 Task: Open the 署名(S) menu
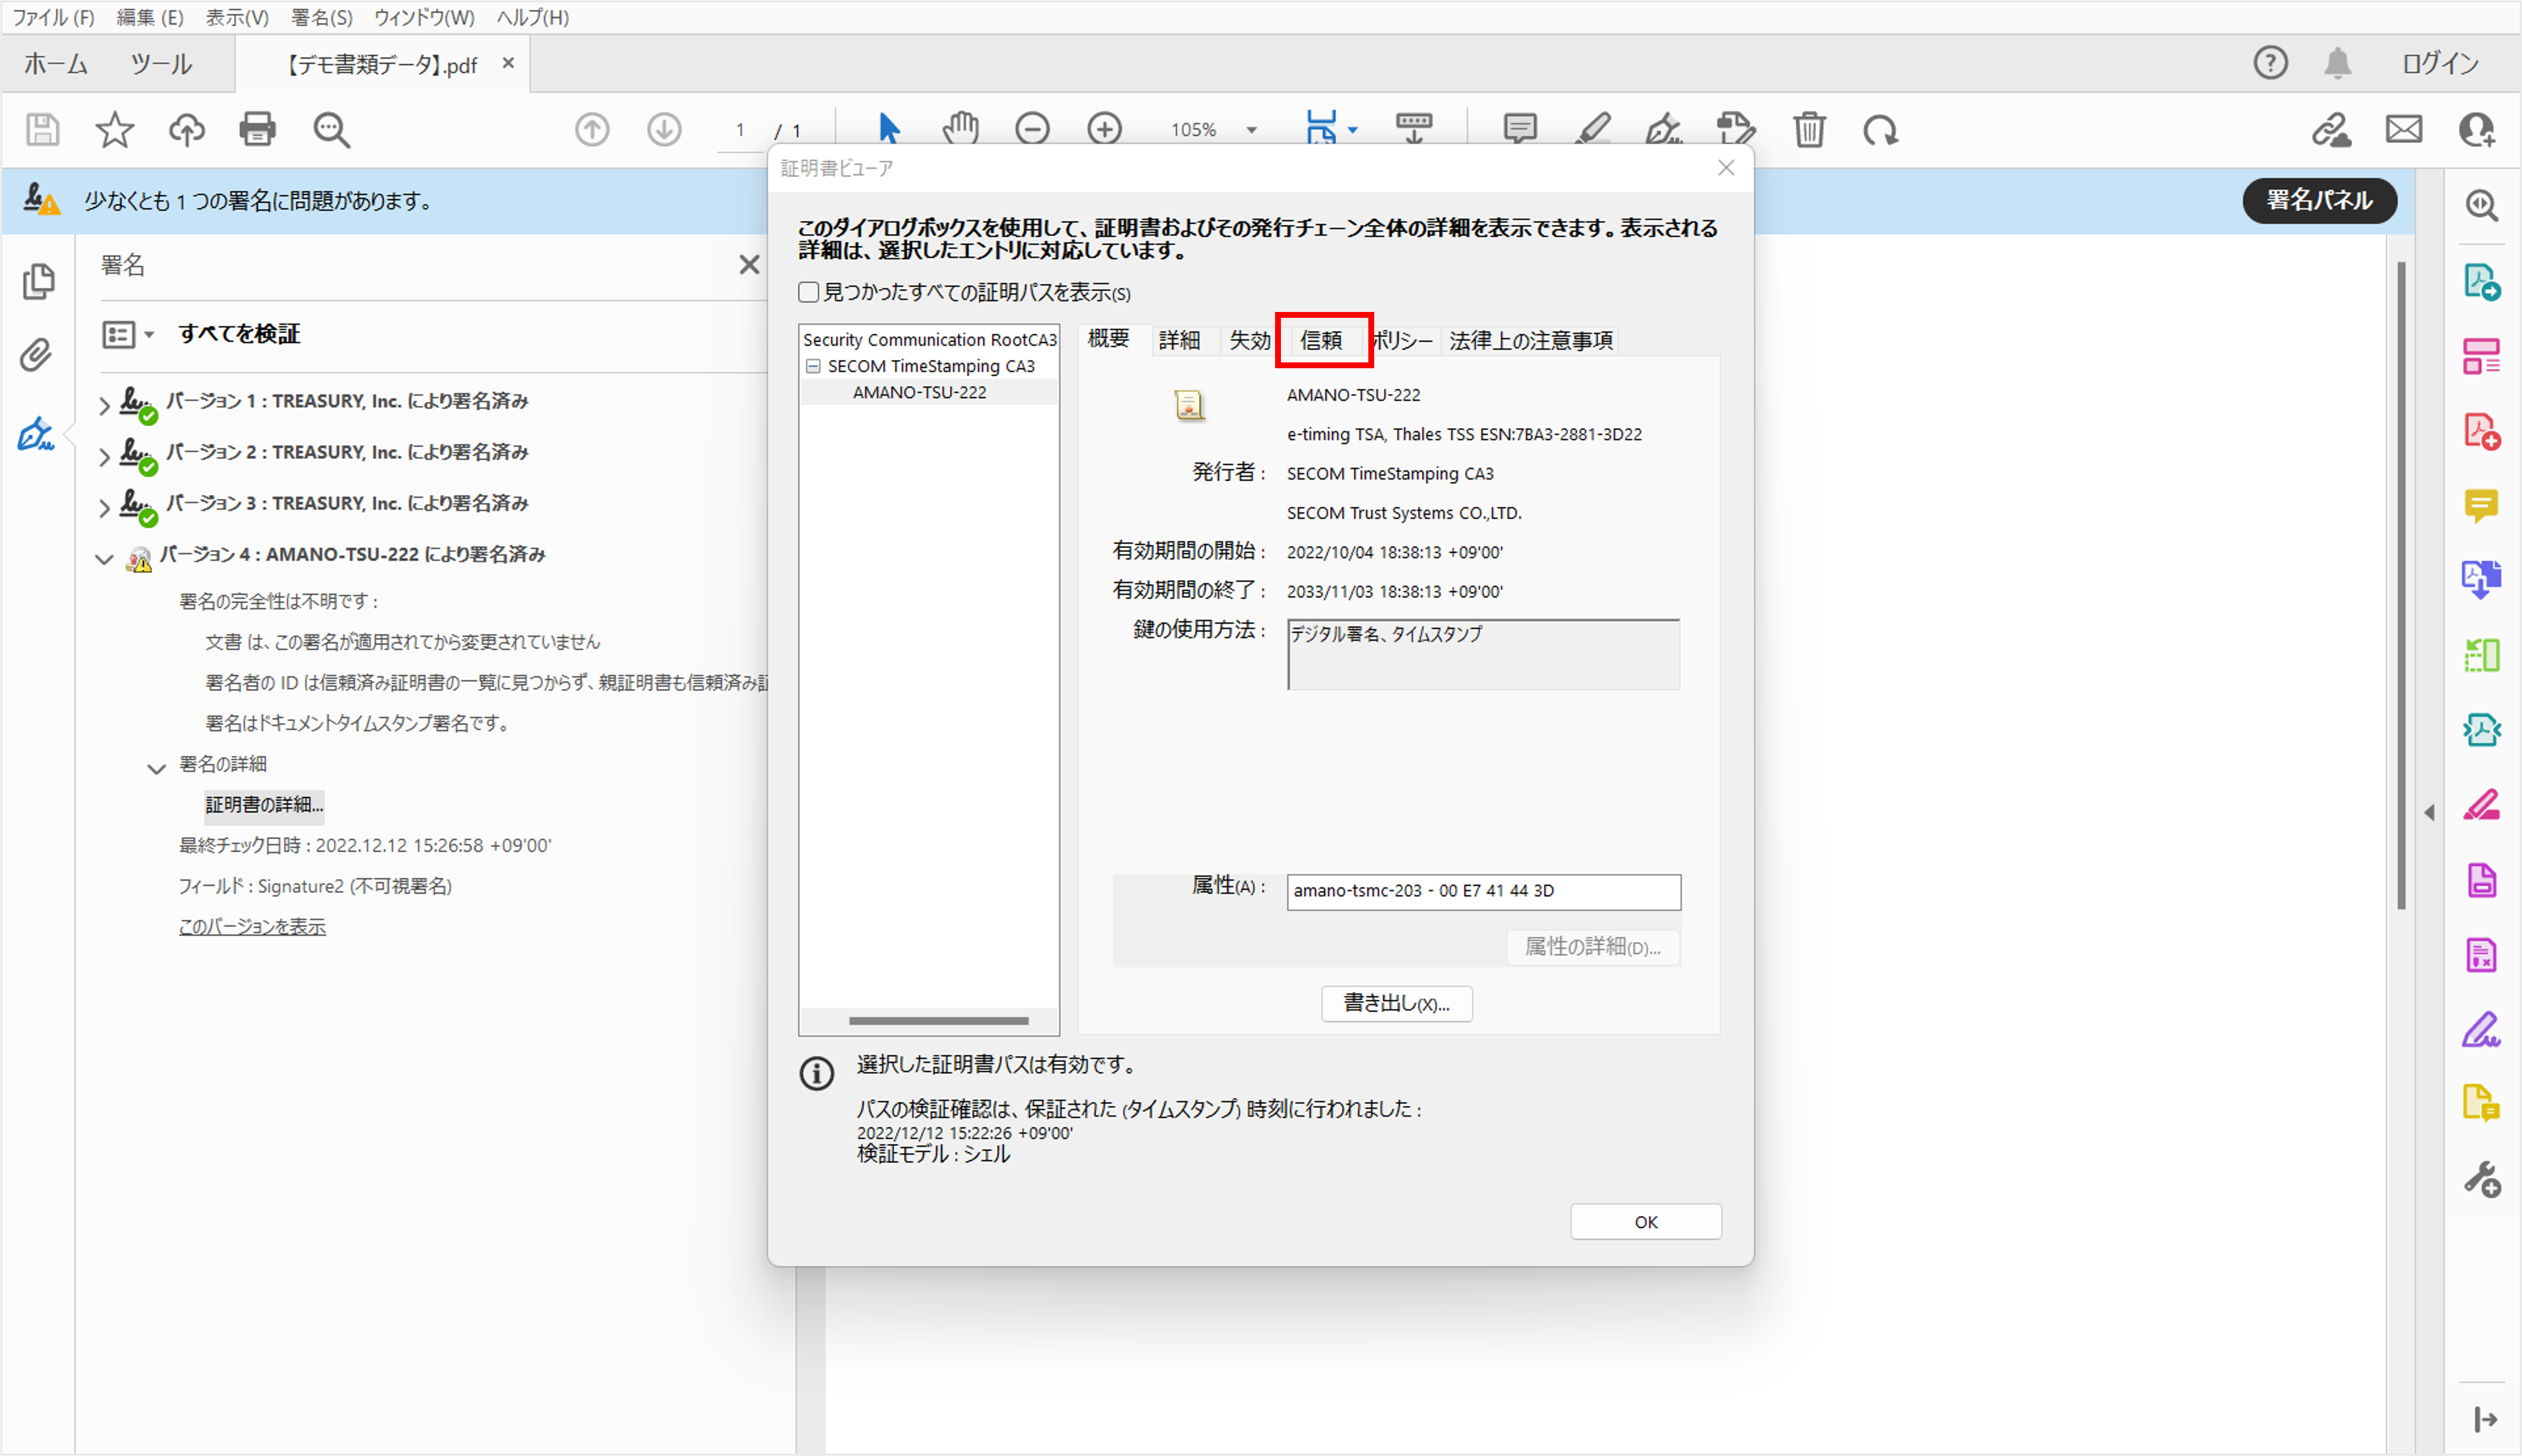point(321,17)
